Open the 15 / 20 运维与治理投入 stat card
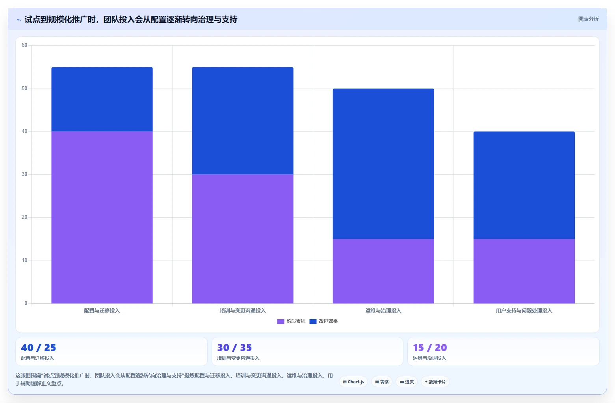615x403 pixels. coord(504,351)
